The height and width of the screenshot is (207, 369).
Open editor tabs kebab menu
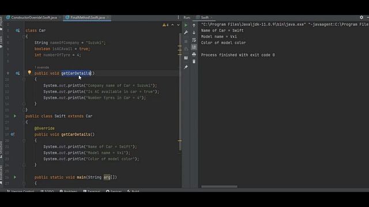click(178, 17)
